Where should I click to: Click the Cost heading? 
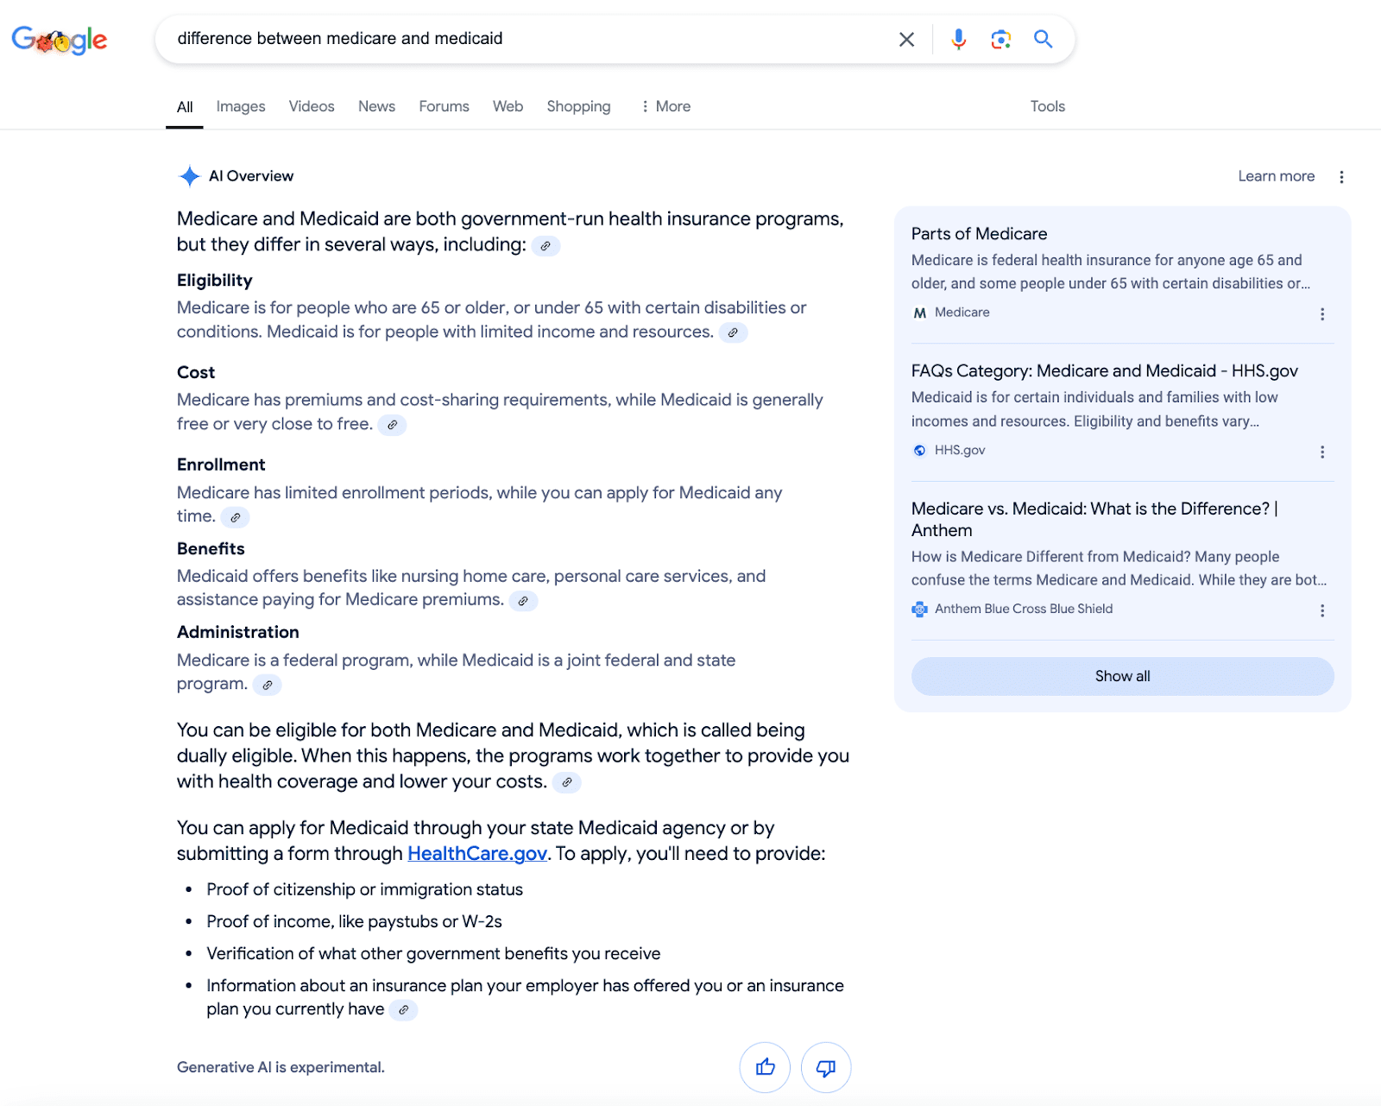pyautogui.click(x=196, y=373)
